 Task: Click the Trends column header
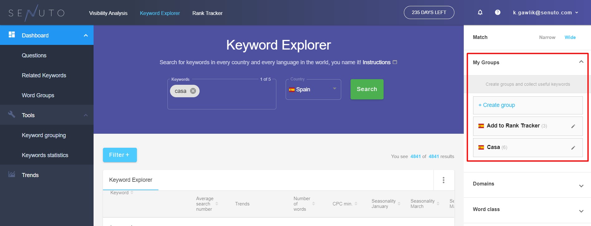click(242, 204)
